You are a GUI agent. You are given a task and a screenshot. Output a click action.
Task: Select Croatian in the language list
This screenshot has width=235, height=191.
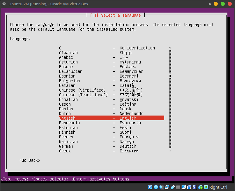[112, 99]
